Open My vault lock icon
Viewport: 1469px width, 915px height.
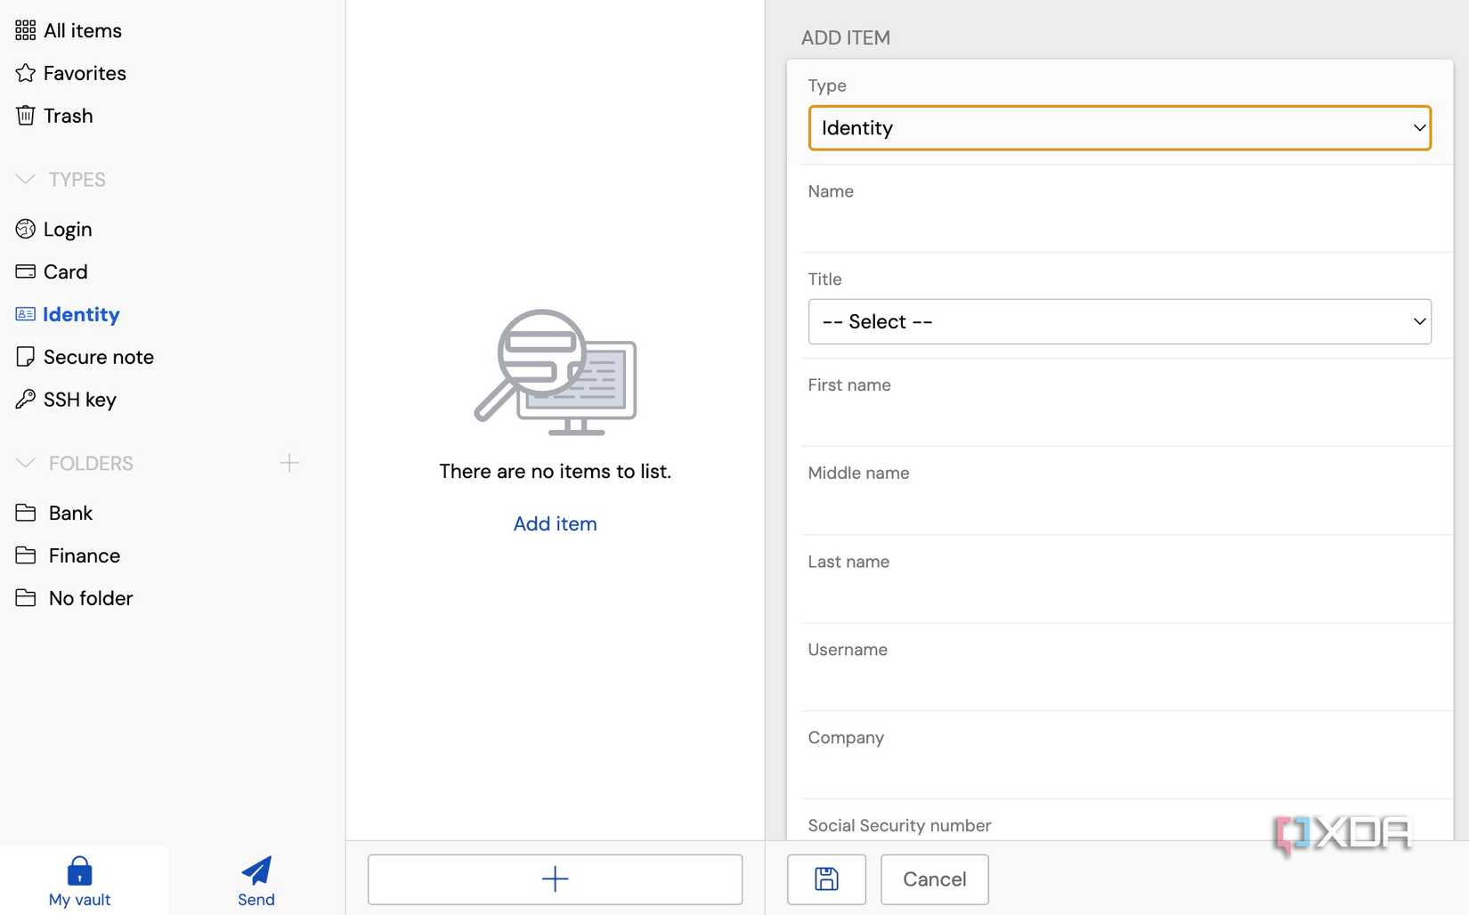[x=79, y=871]
